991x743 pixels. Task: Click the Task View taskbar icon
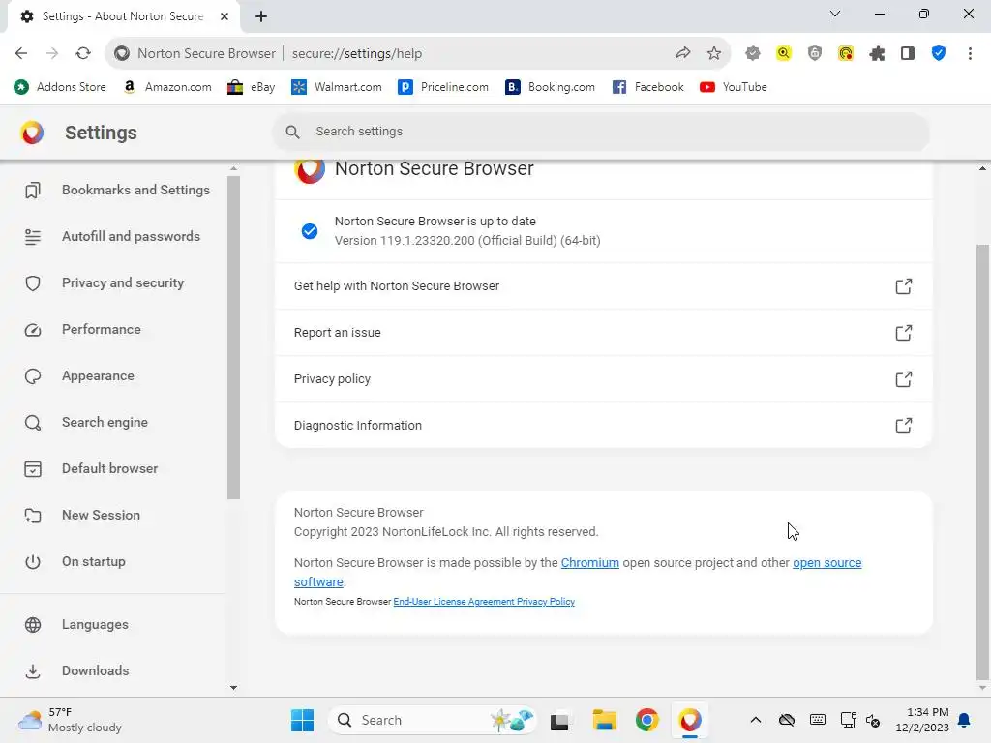(x=559, y=720)
